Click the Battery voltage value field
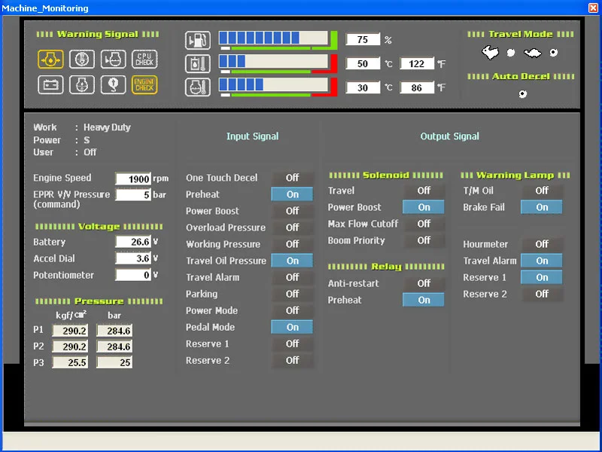The height and width of the screenshot is (452, 602). (x=133, y=243)
